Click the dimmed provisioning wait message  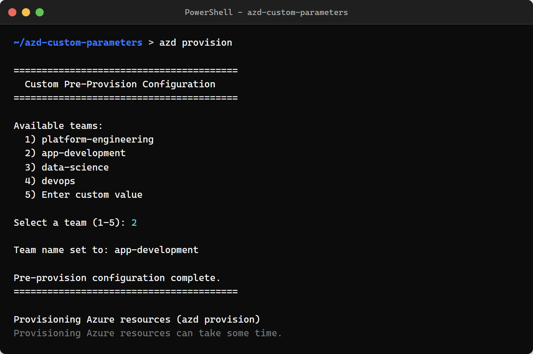(x=147, y=333)
